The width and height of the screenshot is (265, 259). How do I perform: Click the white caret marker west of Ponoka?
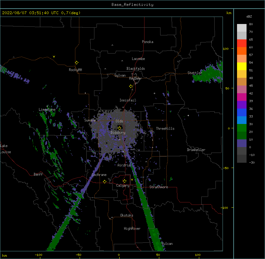[112, 45]
